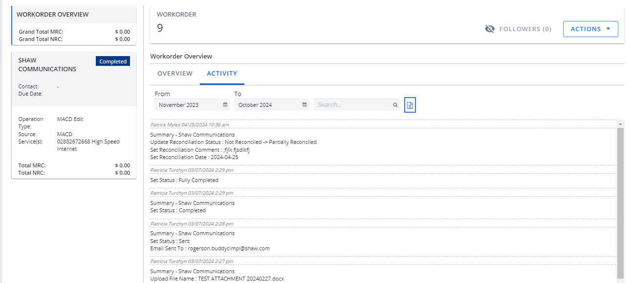Screen dimensions: 630x283
Task: Click the FOLLOWERS (0) label
Action: coord(525,29)
